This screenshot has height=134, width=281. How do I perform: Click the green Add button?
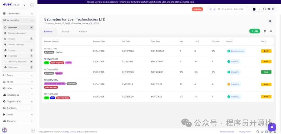coord(254,31)
